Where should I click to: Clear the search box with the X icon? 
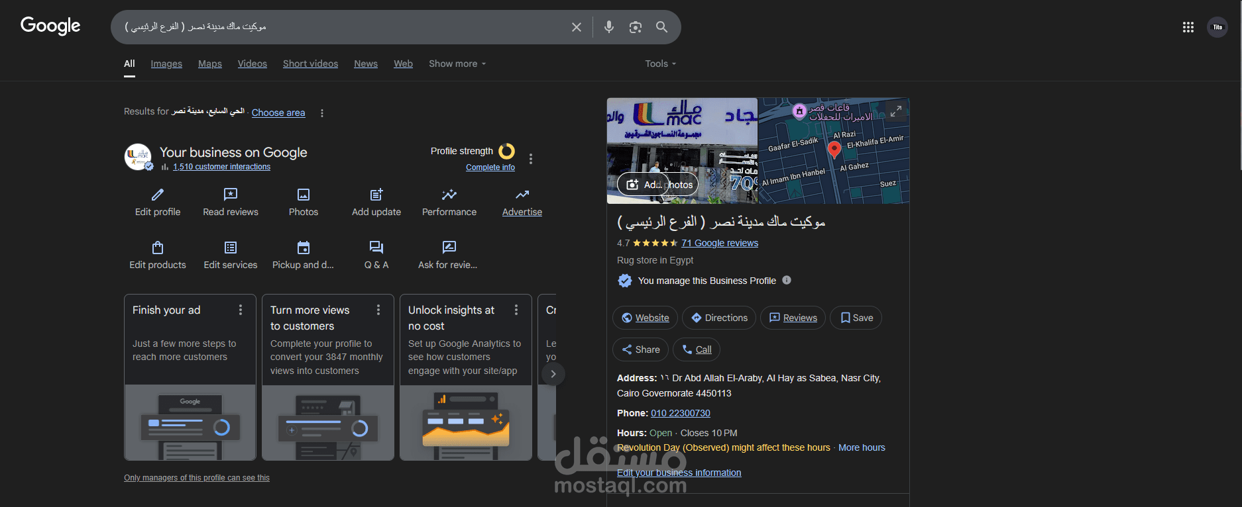(577, 27)
